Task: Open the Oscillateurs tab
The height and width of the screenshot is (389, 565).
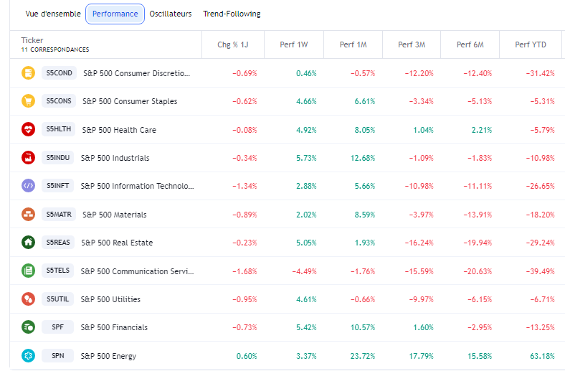Action: click(x=171, y=14)
